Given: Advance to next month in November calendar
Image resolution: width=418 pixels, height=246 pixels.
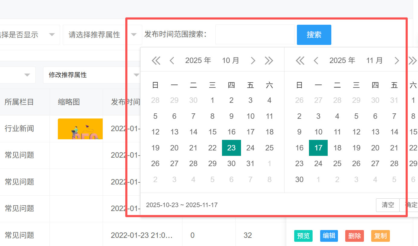Looking at the screenshot, I should coord(397,61).
